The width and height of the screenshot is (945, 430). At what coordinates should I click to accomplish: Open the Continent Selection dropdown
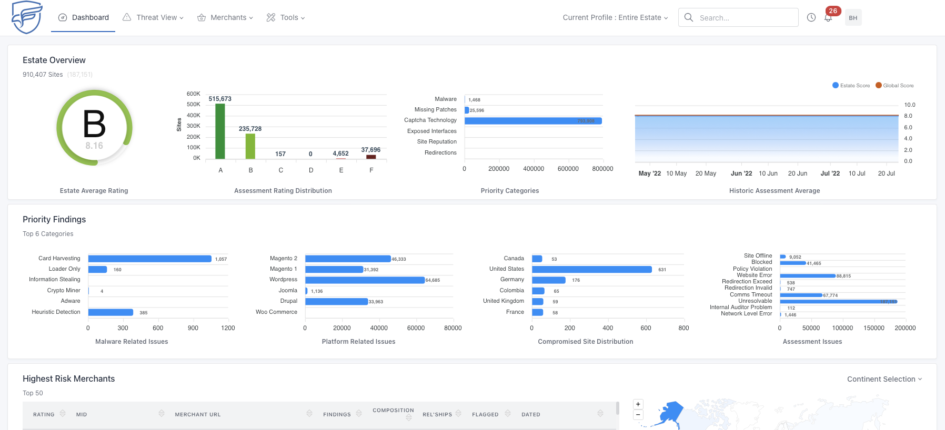(x=884, y=379)
